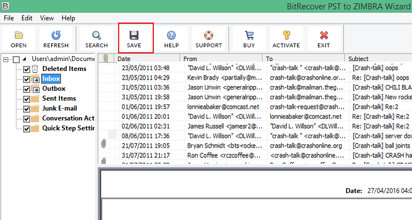
Task: Select email dated 08/06/2011 17:36
Action: coord(255,136)
